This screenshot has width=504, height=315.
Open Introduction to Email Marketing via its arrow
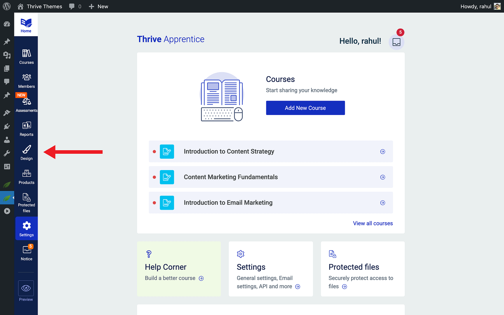click(382, 202)
